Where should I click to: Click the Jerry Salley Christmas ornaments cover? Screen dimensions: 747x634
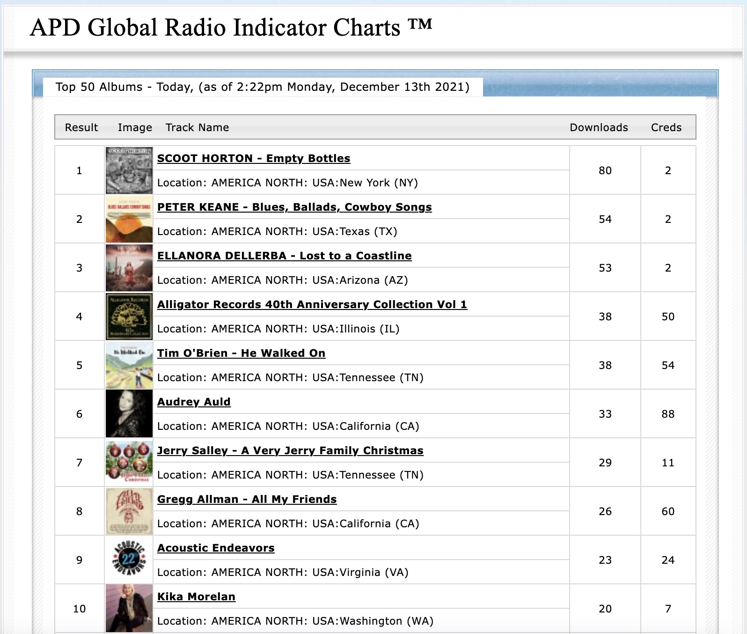129,463
